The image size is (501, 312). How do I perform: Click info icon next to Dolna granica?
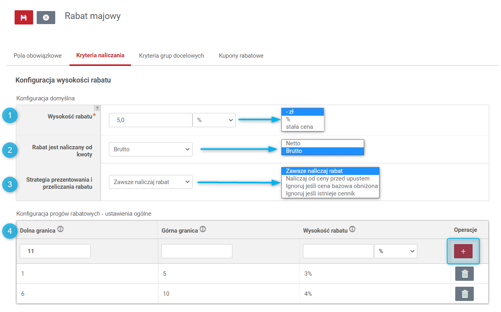tap(60, 229)
